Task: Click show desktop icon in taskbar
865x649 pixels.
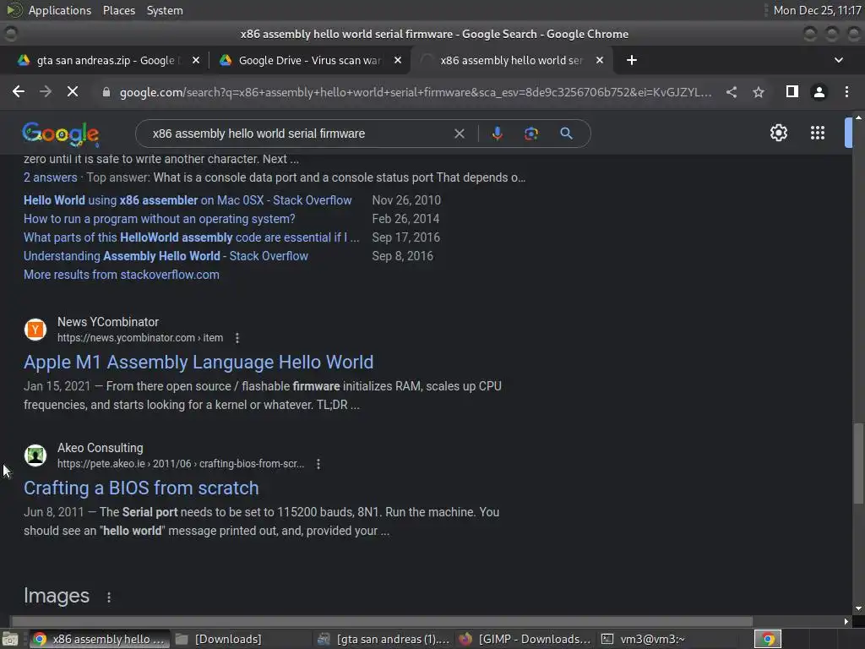Action: click(x=9, y=639)
